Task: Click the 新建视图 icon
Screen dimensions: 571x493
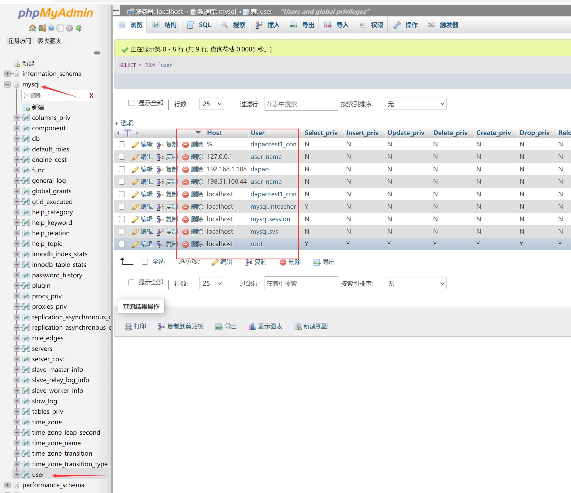Action: click(298, 327)
